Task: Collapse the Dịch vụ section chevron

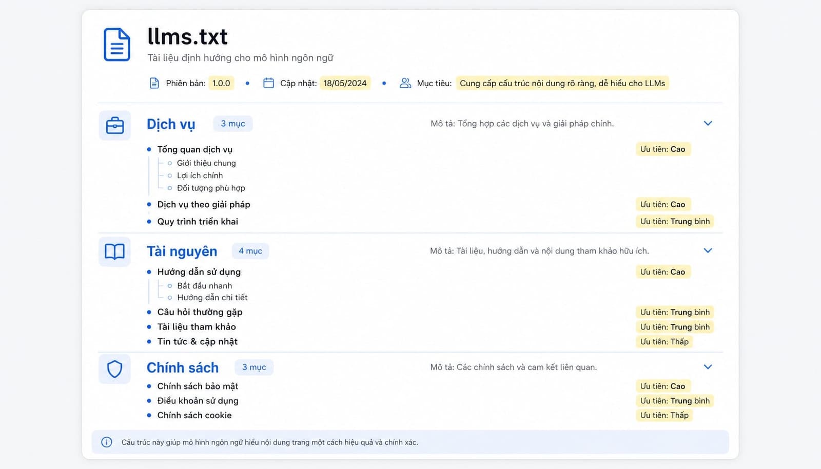Action: 708,123
